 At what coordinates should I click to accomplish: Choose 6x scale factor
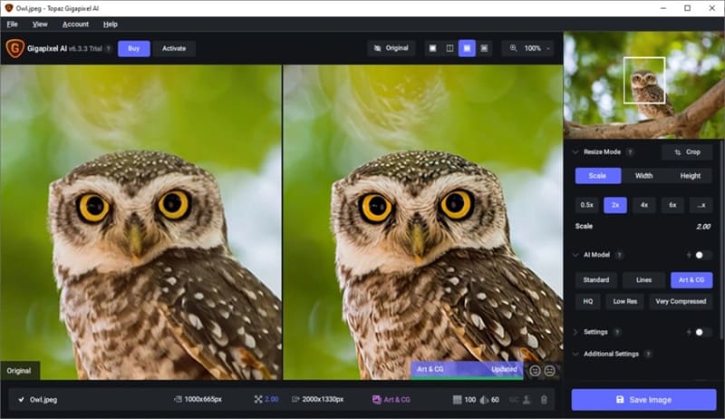[x=672, y=205]
